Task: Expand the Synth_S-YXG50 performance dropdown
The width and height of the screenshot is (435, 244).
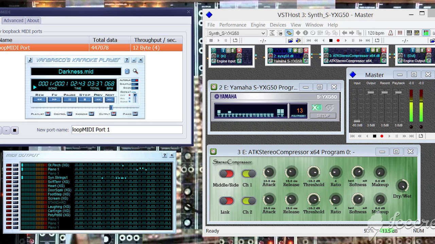Action: click(x=263, y=33)
